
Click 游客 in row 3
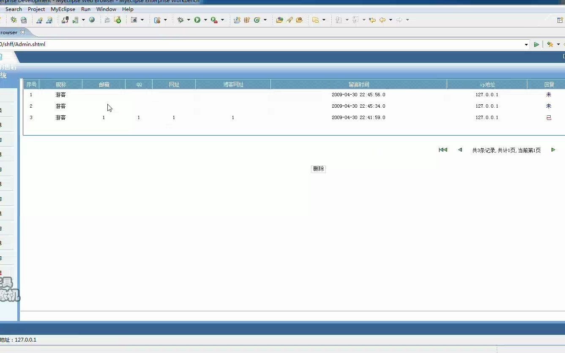(x=61, y=117)
